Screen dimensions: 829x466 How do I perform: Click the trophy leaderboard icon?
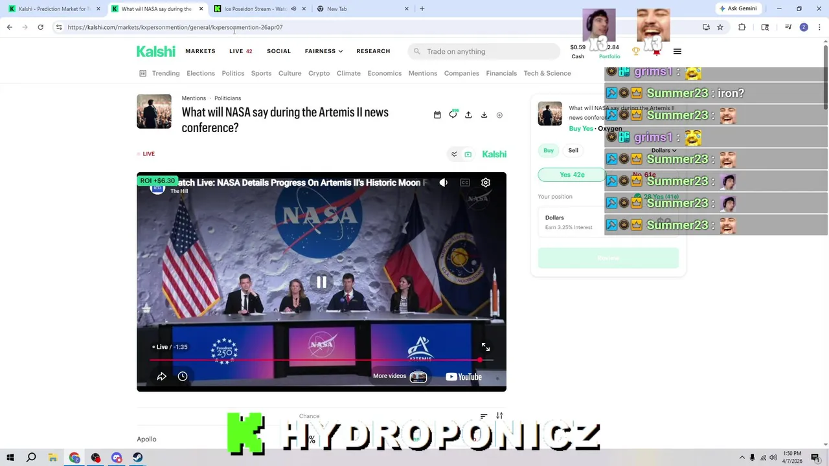click(x=636, y=51)
